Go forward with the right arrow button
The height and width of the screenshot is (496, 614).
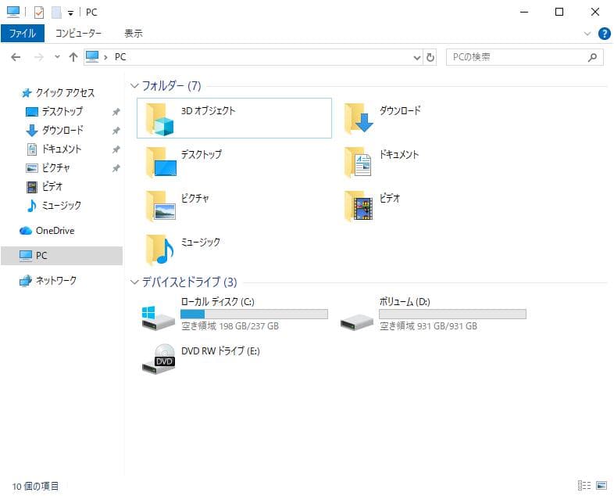click(x=38, y=57)
